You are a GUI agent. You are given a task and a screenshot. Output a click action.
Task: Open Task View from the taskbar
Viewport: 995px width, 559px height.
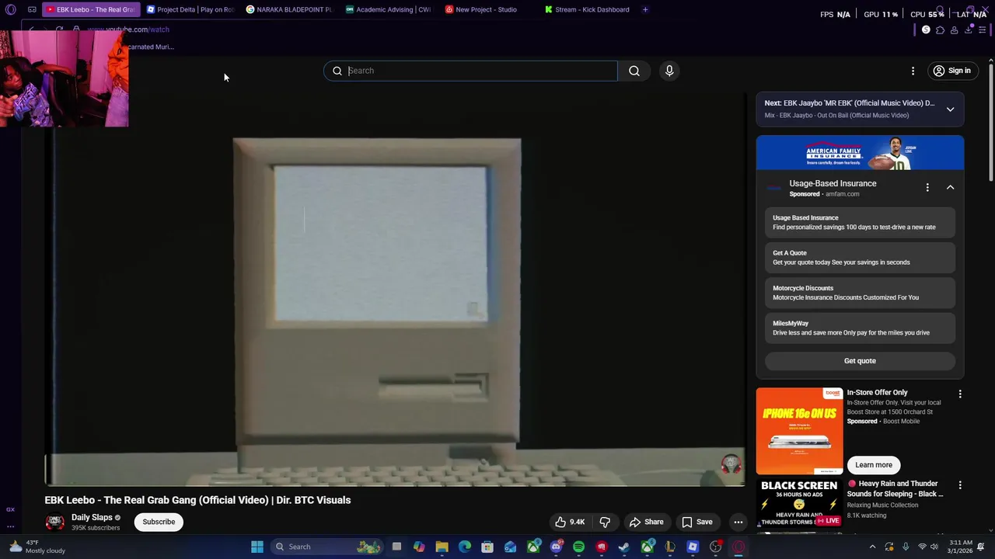pyautogui.click(x=396, y=547)
